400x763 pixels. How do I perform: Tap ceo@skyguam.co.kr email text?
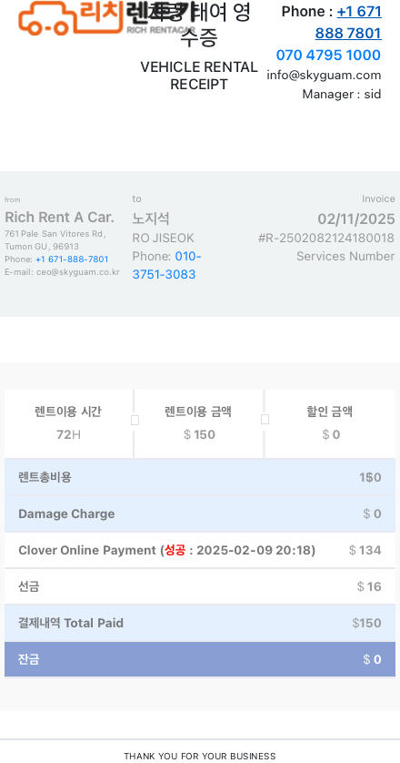pyautogui.click(x=78, y=272)
